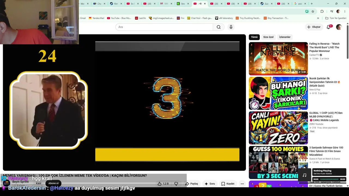Screen dimensions: 349x196
Task: Mute the audio-playing YouTube tab
Action: [200, 4]
